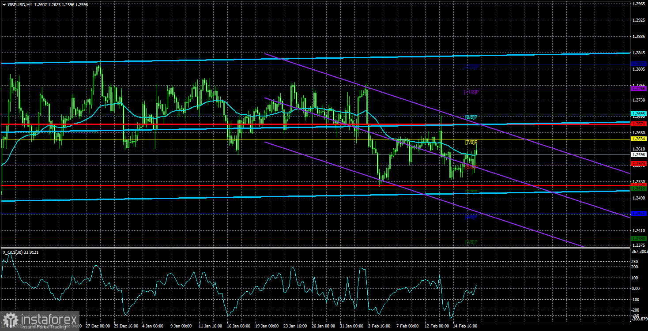Click the cyan 1.2695 price tag
Viewport: 648px width, 331px height.
tap(639, 114)
